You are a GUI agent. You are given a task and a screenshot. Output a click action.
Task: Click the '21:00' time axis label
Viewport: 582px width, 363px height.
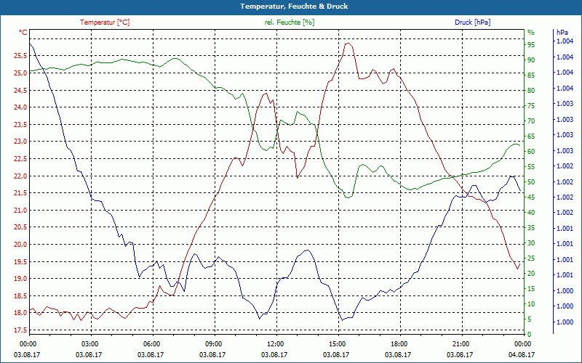coord(460,344)
